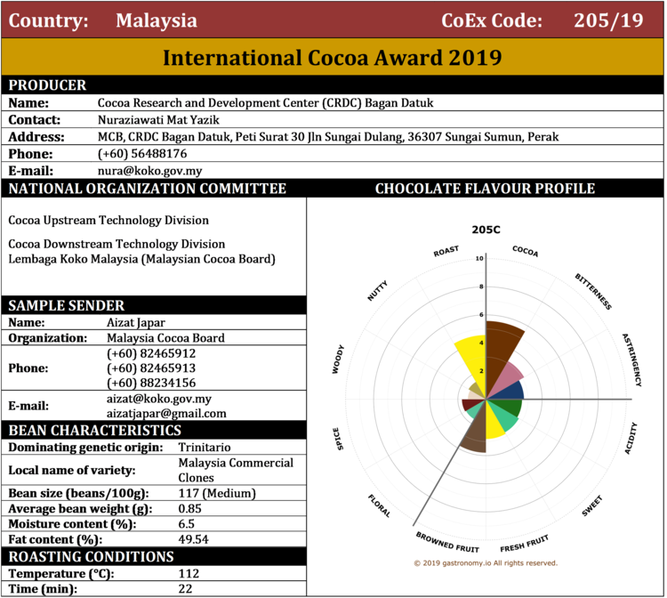This screenshot has width=667, height=598.
Task: Click the gastronomy.io copyright notice
Action: click(486, 563)
